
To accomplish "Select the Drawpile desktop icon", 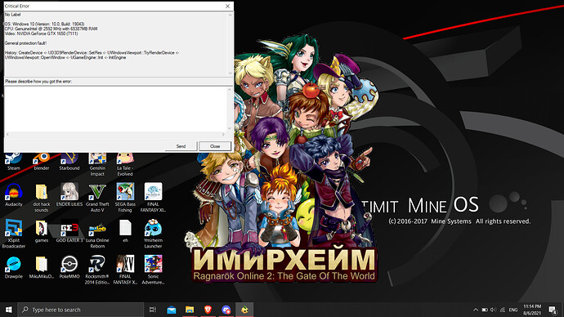I will [x=14, y=267].
